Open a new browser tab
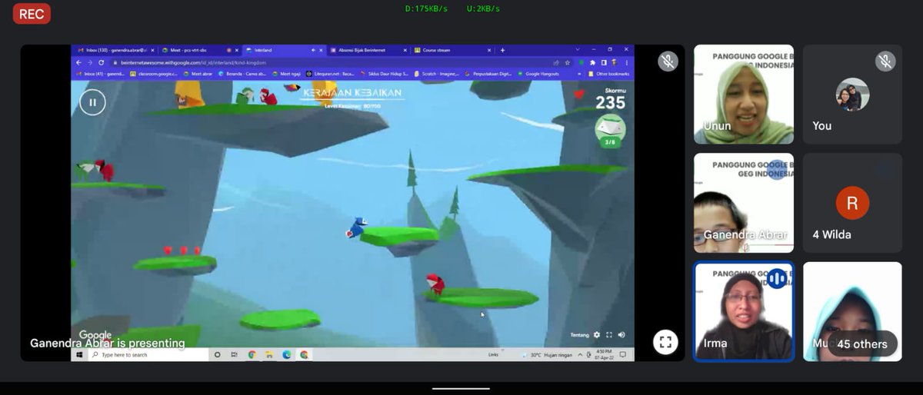 pos(503,50)
